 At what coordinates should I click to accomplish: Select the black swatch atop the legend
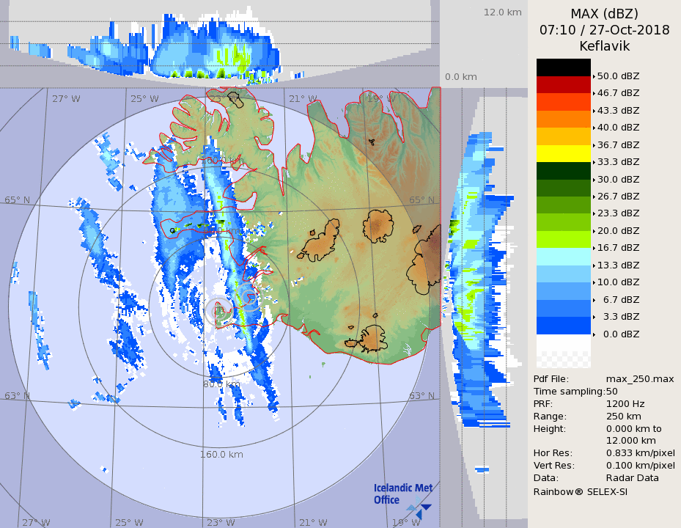click(x=563, y=67)
